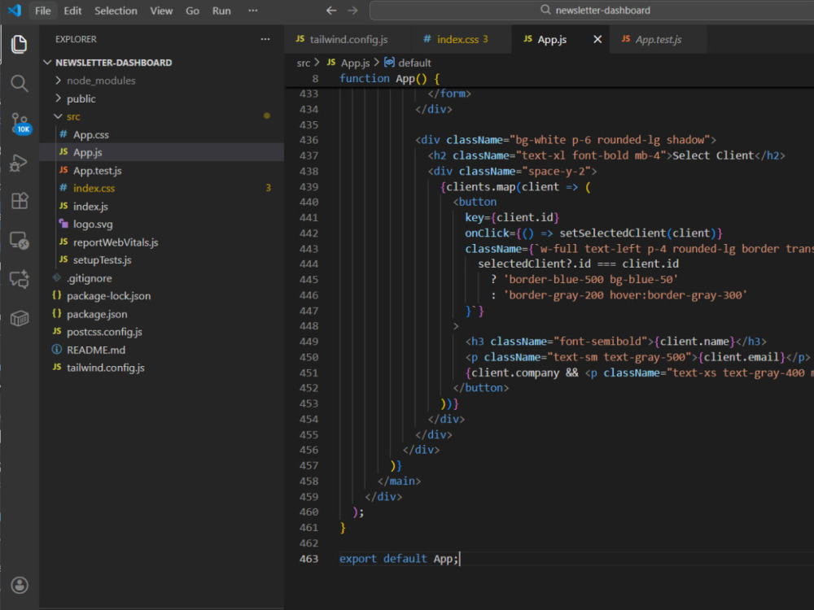The height and width of the screenshot is (610, 814).
Task: Open the Explorer view in activity bar
Action: (20, 44)
